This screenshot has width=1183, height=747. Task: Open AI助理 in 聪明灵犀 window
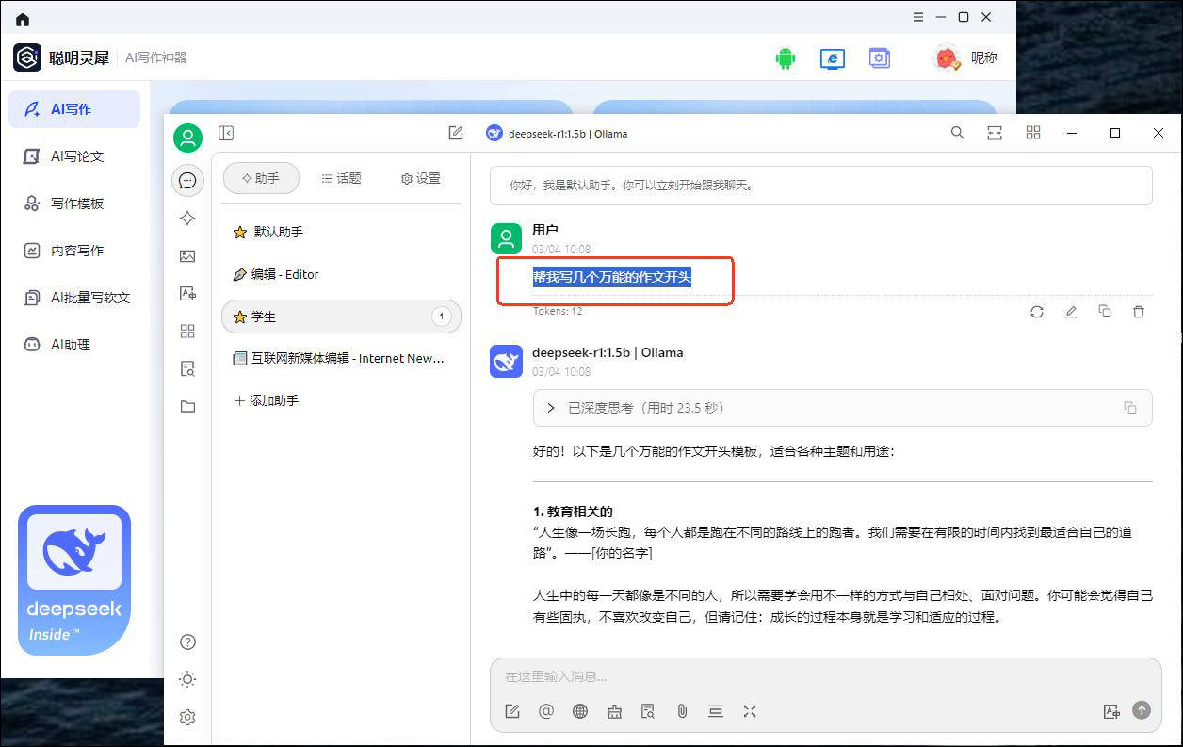coord(74,345)
